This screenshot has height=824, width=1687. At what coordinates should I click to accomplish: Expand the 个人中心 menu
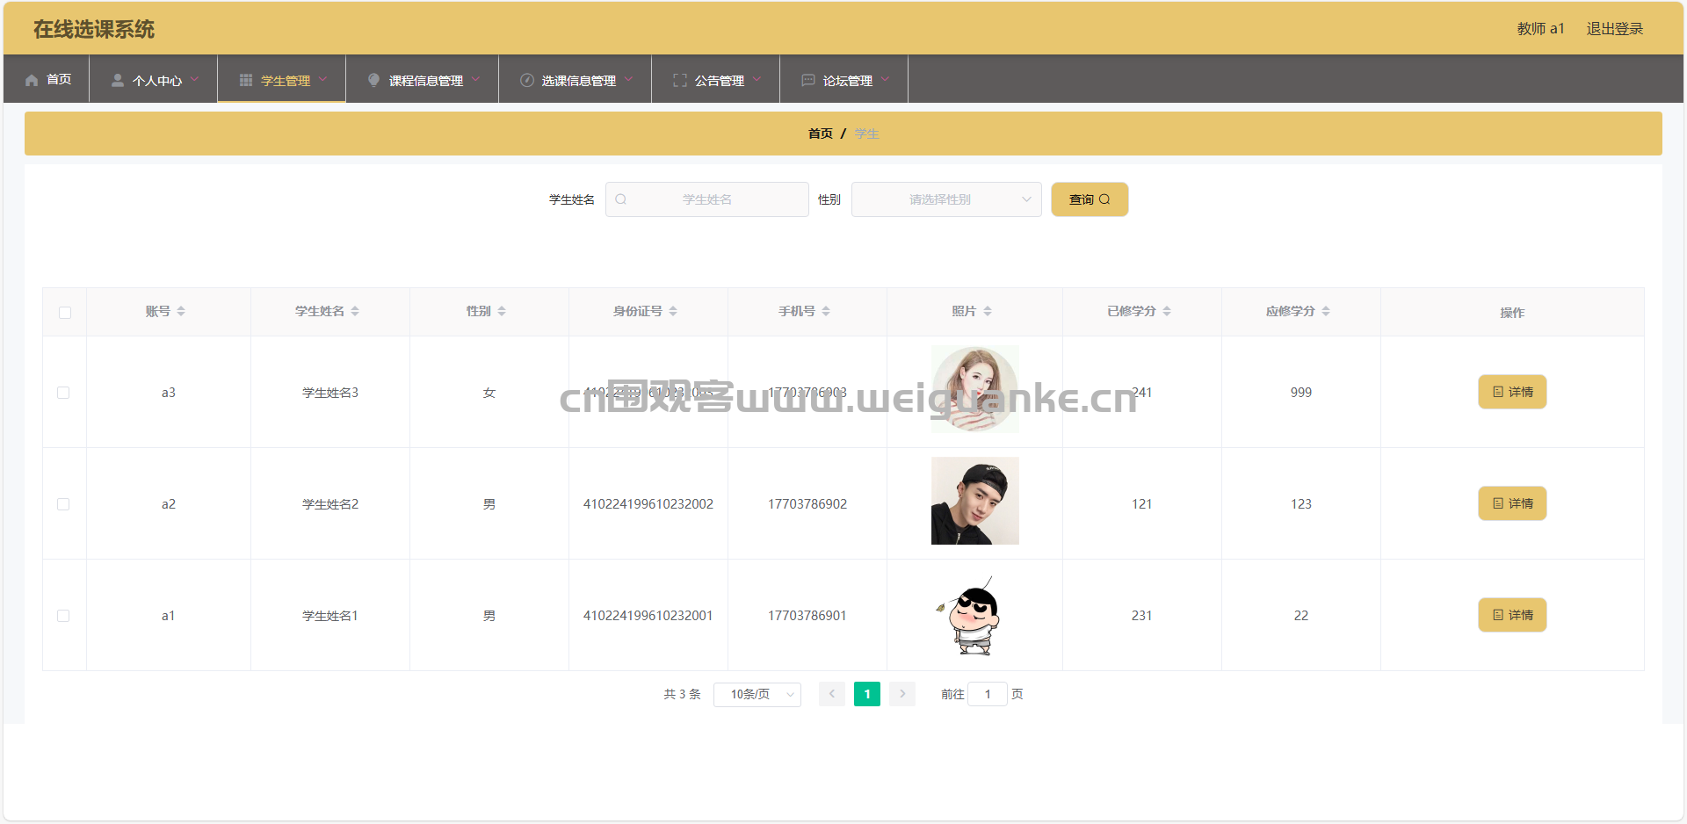click(x=154, y=80)
